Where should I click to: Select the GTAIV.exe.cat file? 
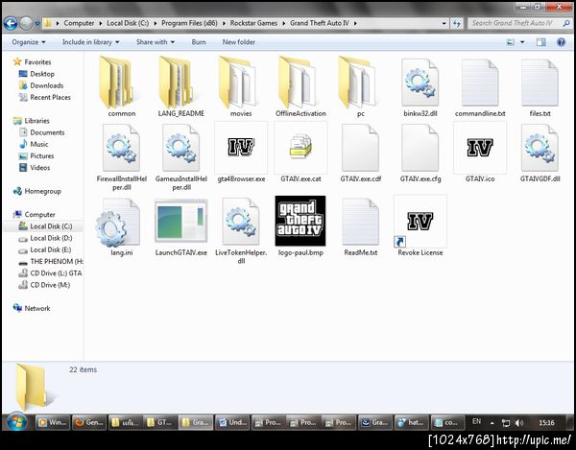pyautogui.click(x=300, y=153)
